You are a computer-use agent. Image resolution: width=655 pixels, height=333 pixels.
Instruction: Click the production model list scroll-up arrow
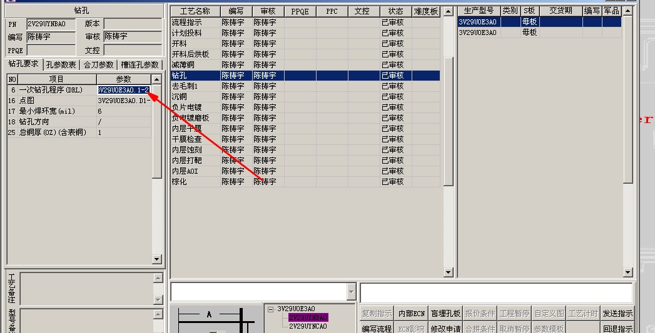(x=628, y=11)
